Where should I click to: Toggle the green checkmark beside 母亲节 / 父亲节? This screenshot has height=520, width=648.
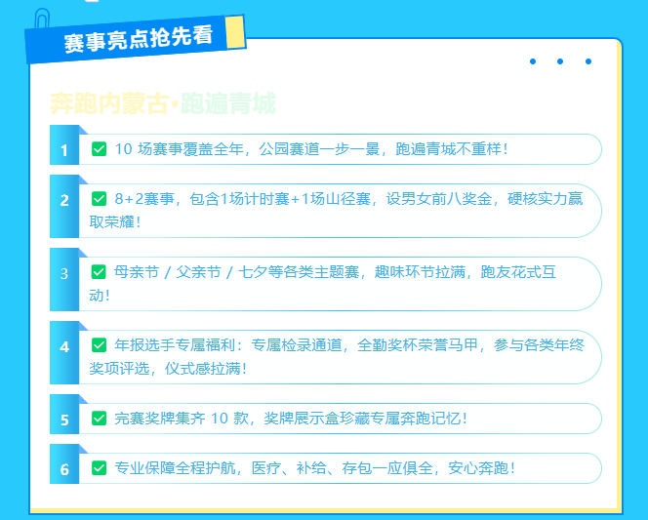point(99,272)
